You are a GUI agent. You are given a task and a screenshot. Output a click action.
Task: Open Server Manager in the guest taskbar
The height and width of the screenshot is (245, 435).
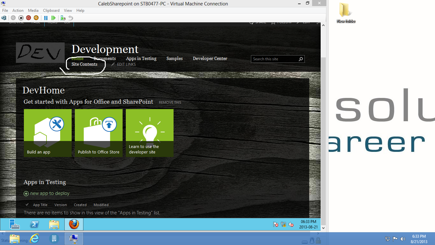[x=15, y=224]
